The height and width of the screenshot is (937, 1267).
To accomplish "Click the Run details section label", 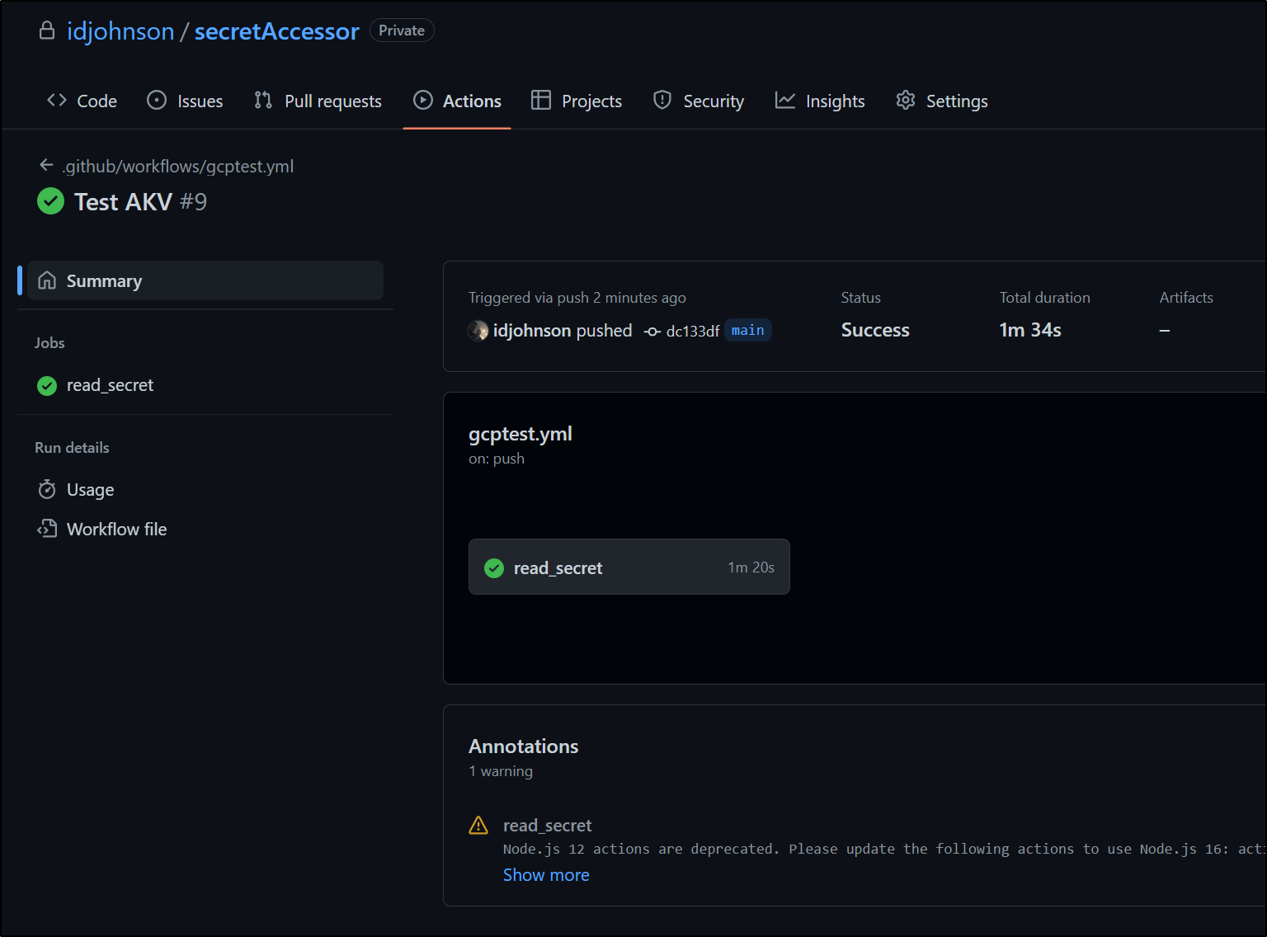I will [72, 448].
